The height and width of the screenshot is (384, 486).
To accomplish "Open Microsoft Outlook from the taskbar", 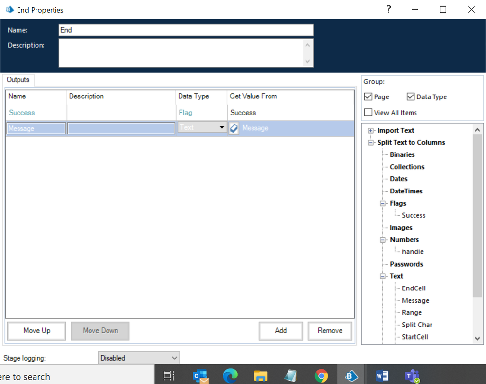I will [200, 376].
